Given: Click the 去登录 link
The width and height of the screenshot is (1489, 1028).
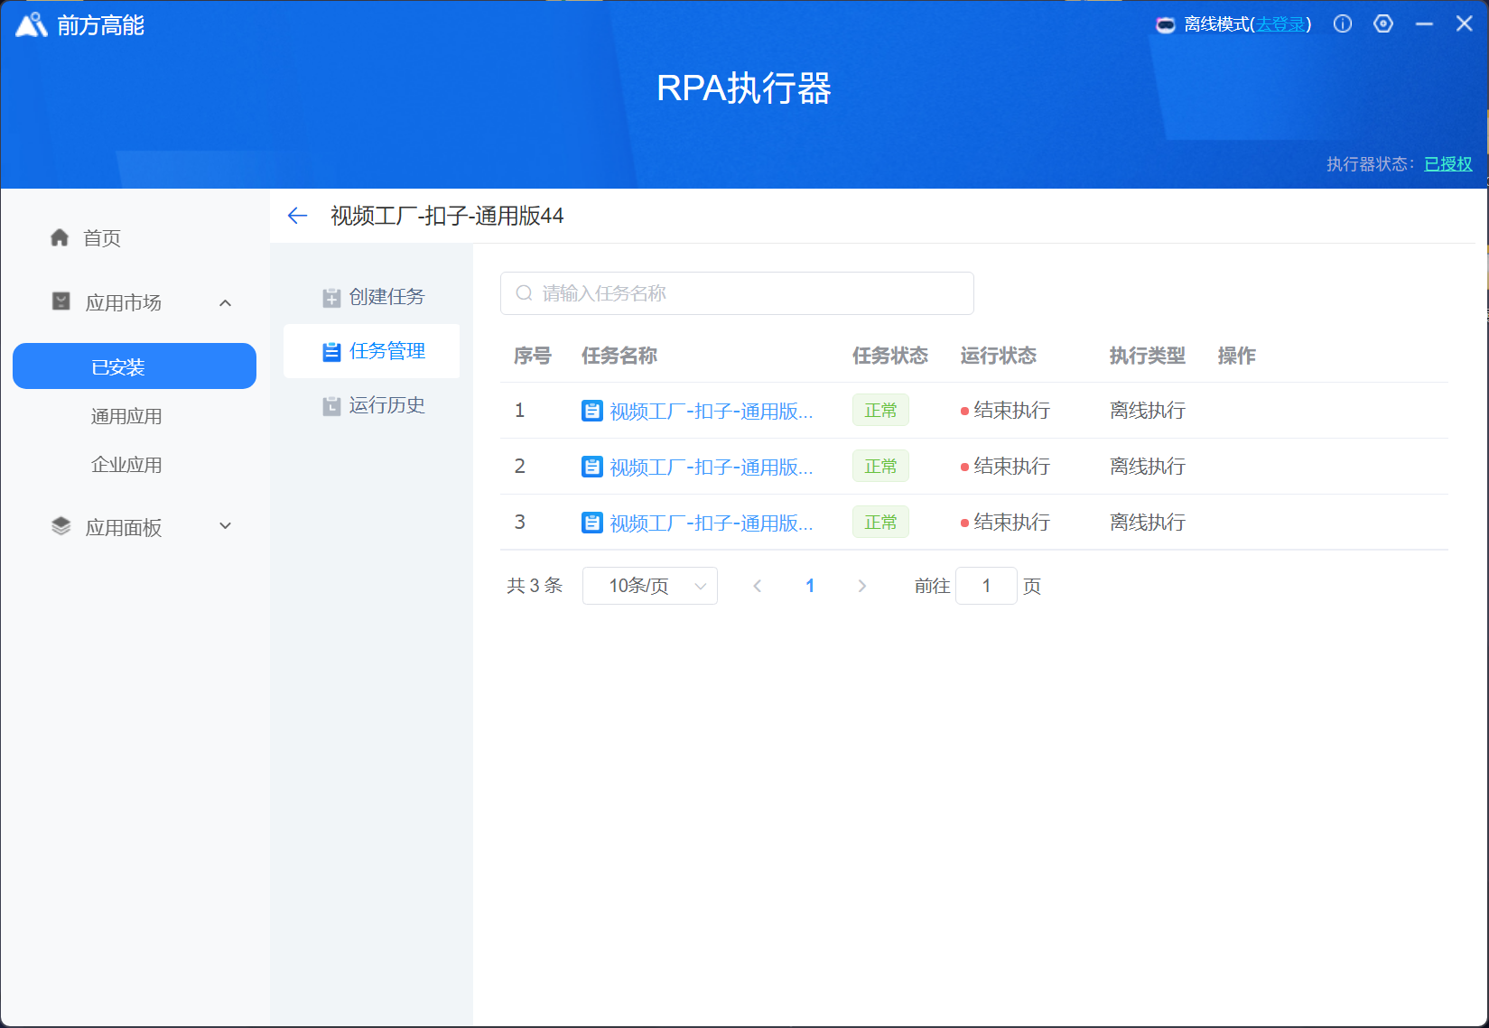Looking at the screenshot, I should point(1280,24).
